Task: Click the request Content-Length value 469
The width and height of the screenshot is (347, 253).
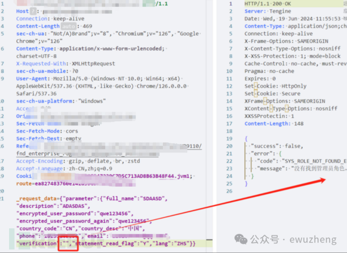Action: coord(88,26)
